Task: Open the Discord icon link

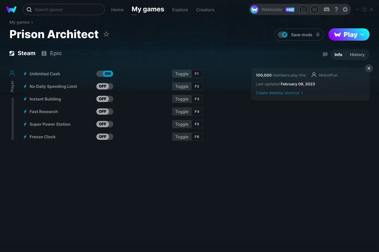Action: point(327,9)
